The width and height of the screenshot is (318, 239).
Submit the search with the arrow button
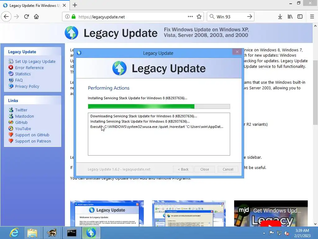(250, 17)
